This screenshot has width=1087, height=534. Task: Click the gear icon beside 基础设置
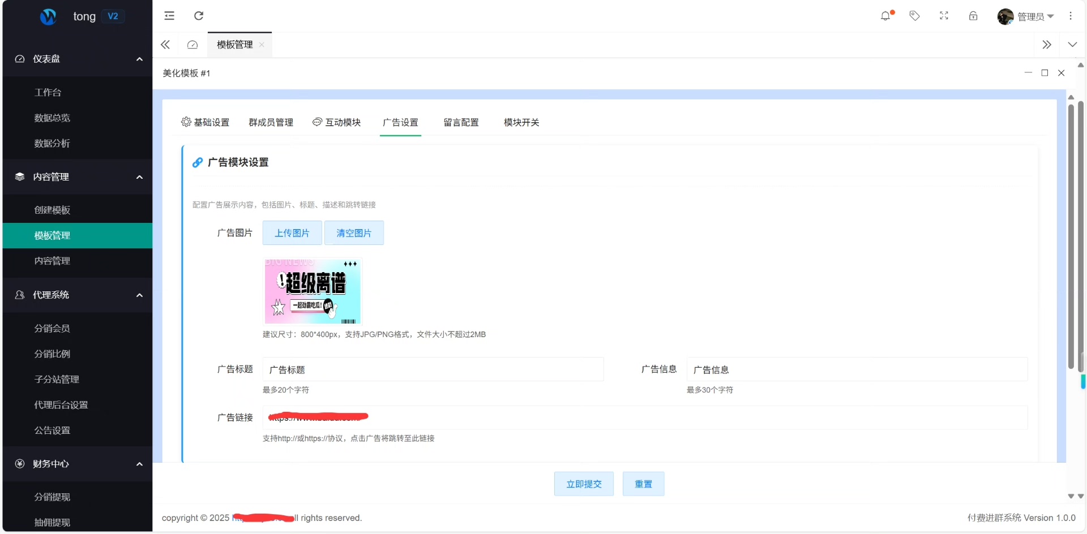point(186,122)
